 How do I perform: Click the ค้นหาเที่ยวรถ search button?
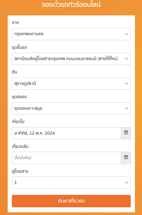pos(71,201)
